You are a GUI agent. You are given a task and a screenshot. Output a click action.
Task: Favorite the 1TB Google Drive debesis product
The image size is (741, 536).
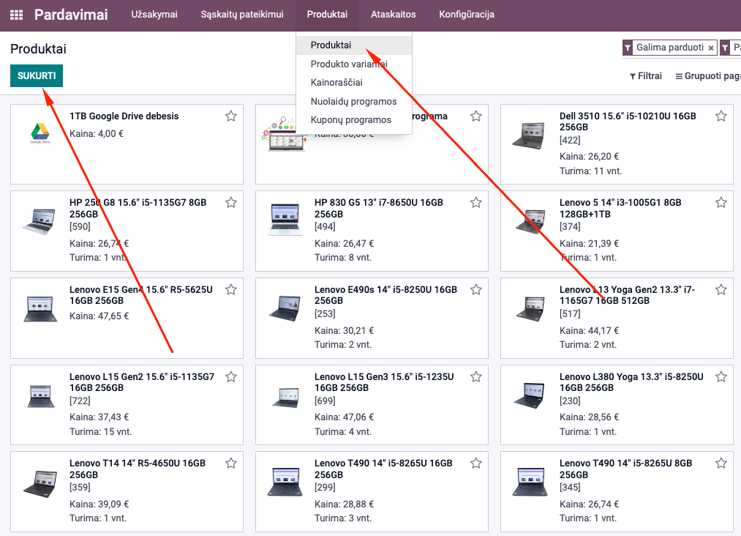pyautogui.click(x=230, y=116)
